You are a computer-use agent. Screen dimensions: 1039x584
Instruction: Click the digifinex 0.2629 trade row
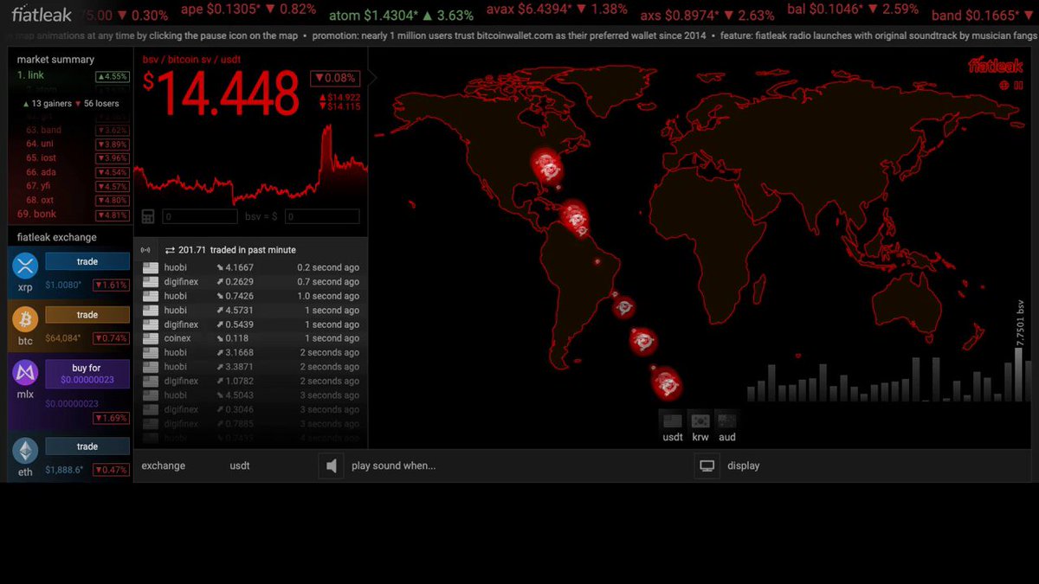tap(250, 282)
